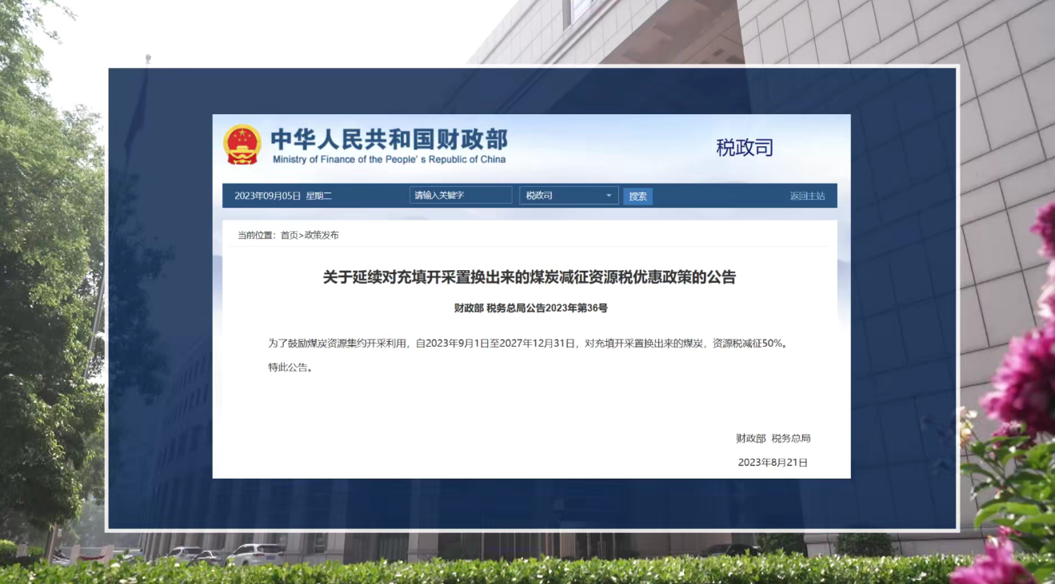Open the 政策发布 breadcrumb link
Viewport: 1055px width, 584px height.
pos(322,235)
